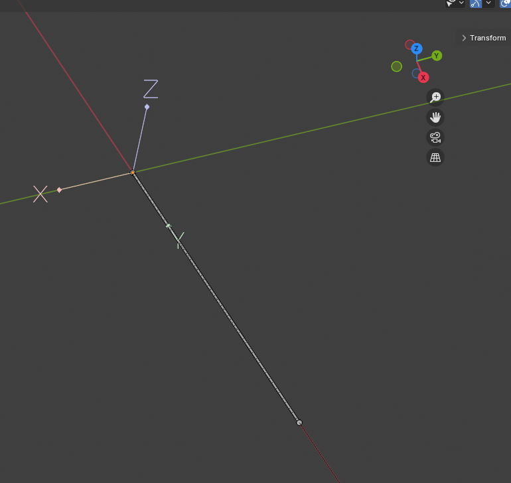This screenshot has width=511, height=483.
Task: Toggle the Show Gizmo button in header
Action: (476, 3)
